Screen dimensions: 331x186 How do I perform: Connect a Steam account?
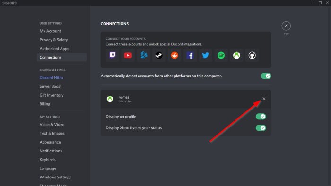[x=159, y=55]
